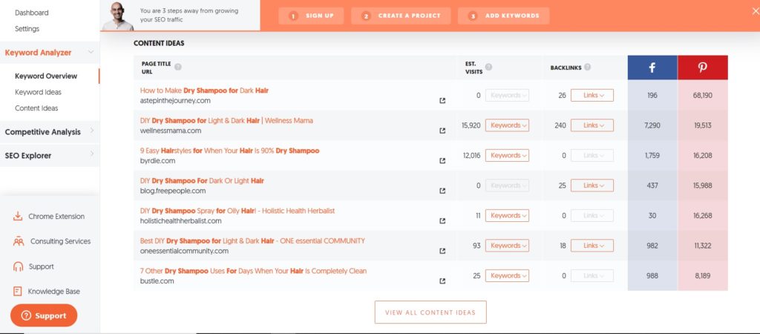Expand the SEO Explorer sidebar section
The width and height of the screenshot is (760, 334).
pos(91,154)
